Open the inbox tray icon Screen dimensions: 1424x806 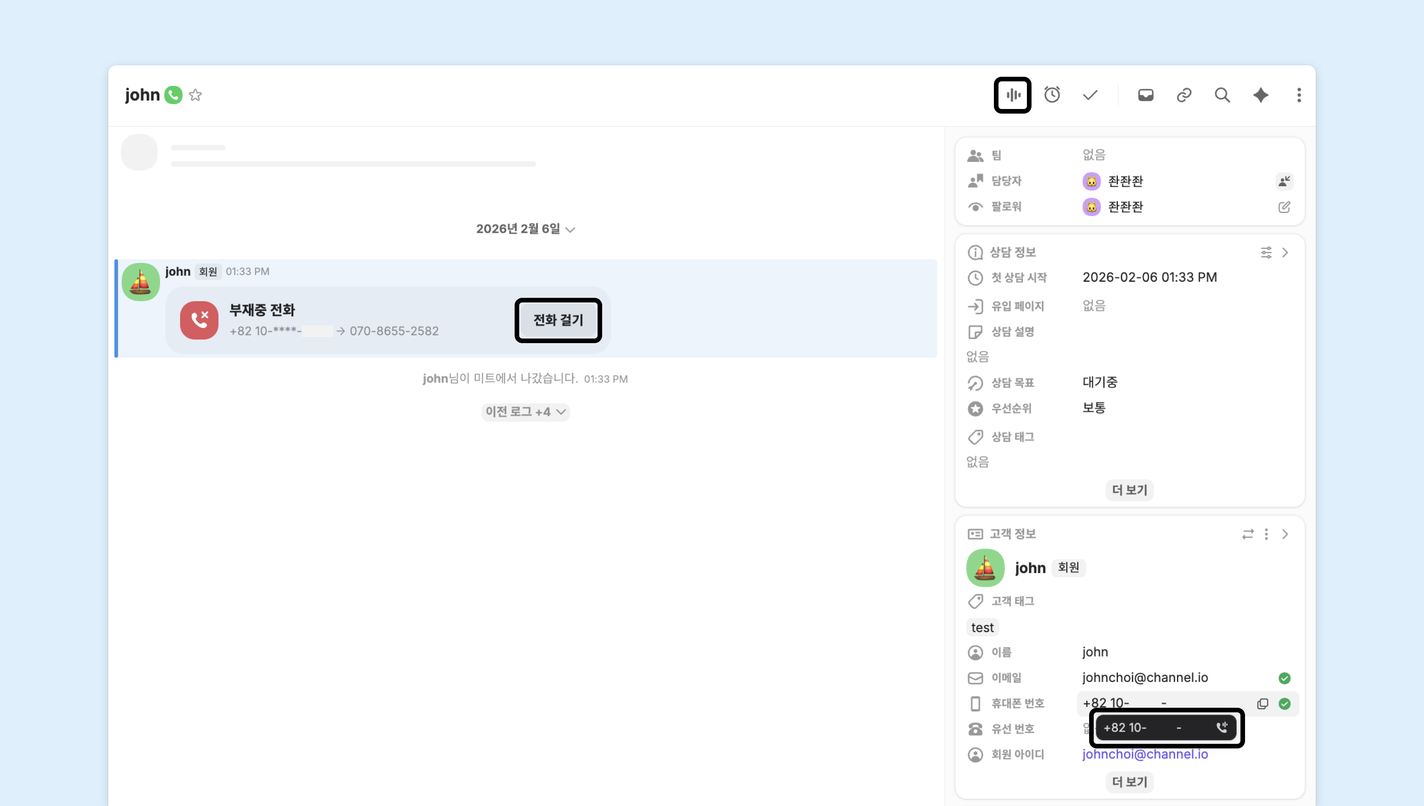[x=1146, y=95]
